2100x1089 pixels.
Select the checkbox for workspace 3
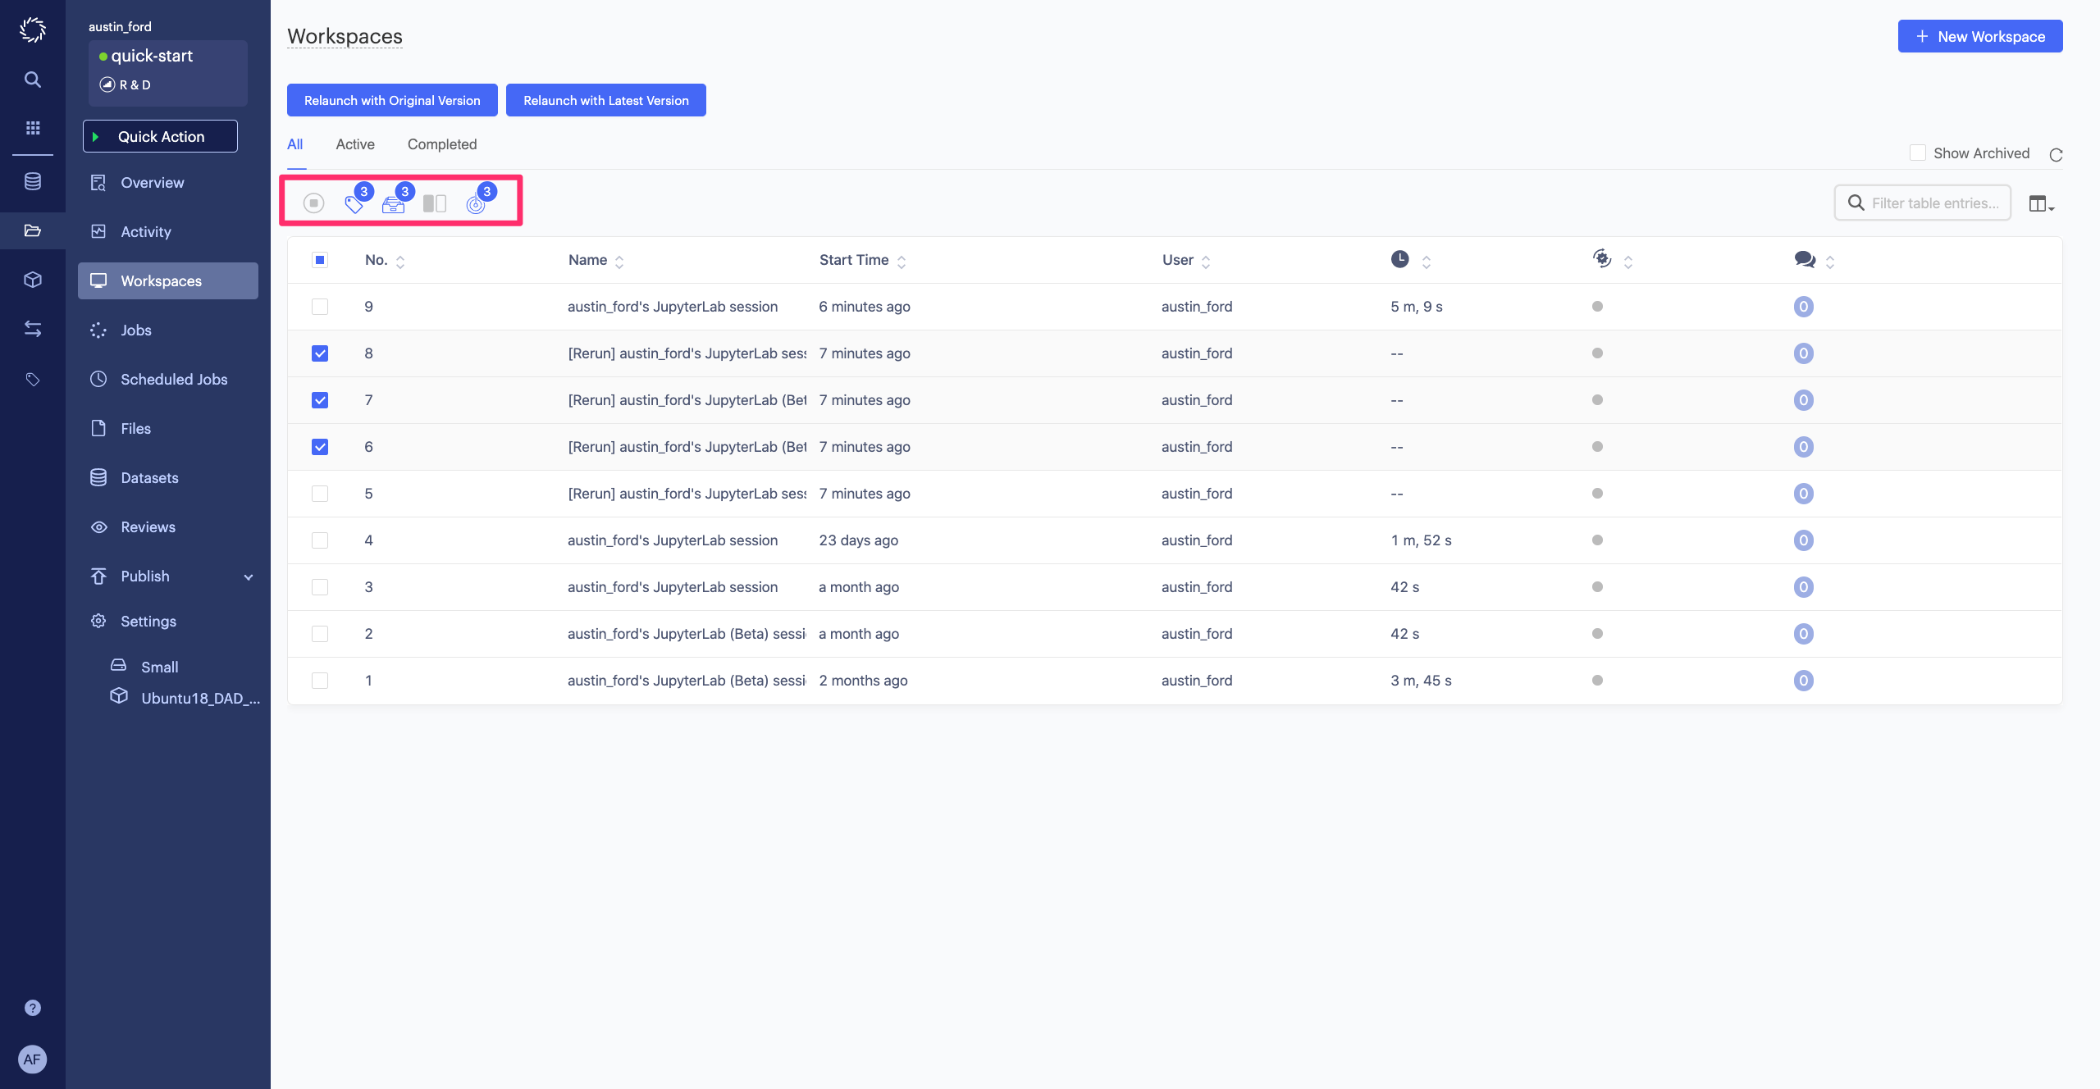(320, 587)
